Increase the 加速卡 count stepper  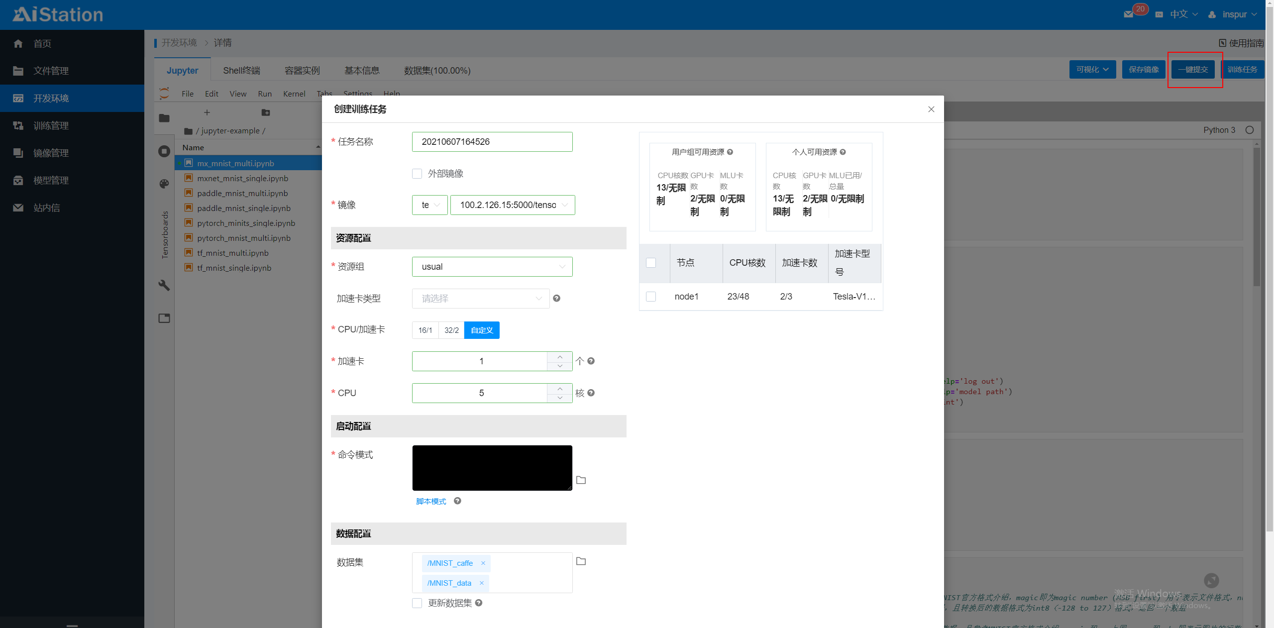pos(560,357)
